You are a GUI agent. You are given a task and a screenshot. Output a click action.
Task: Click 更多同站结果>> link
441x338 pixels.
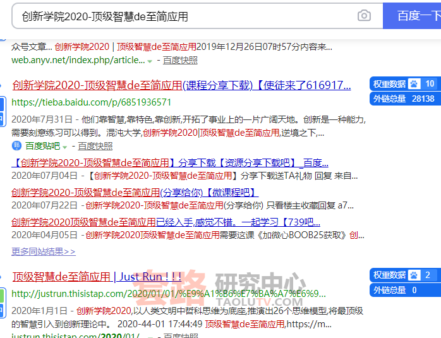point(44,251)
